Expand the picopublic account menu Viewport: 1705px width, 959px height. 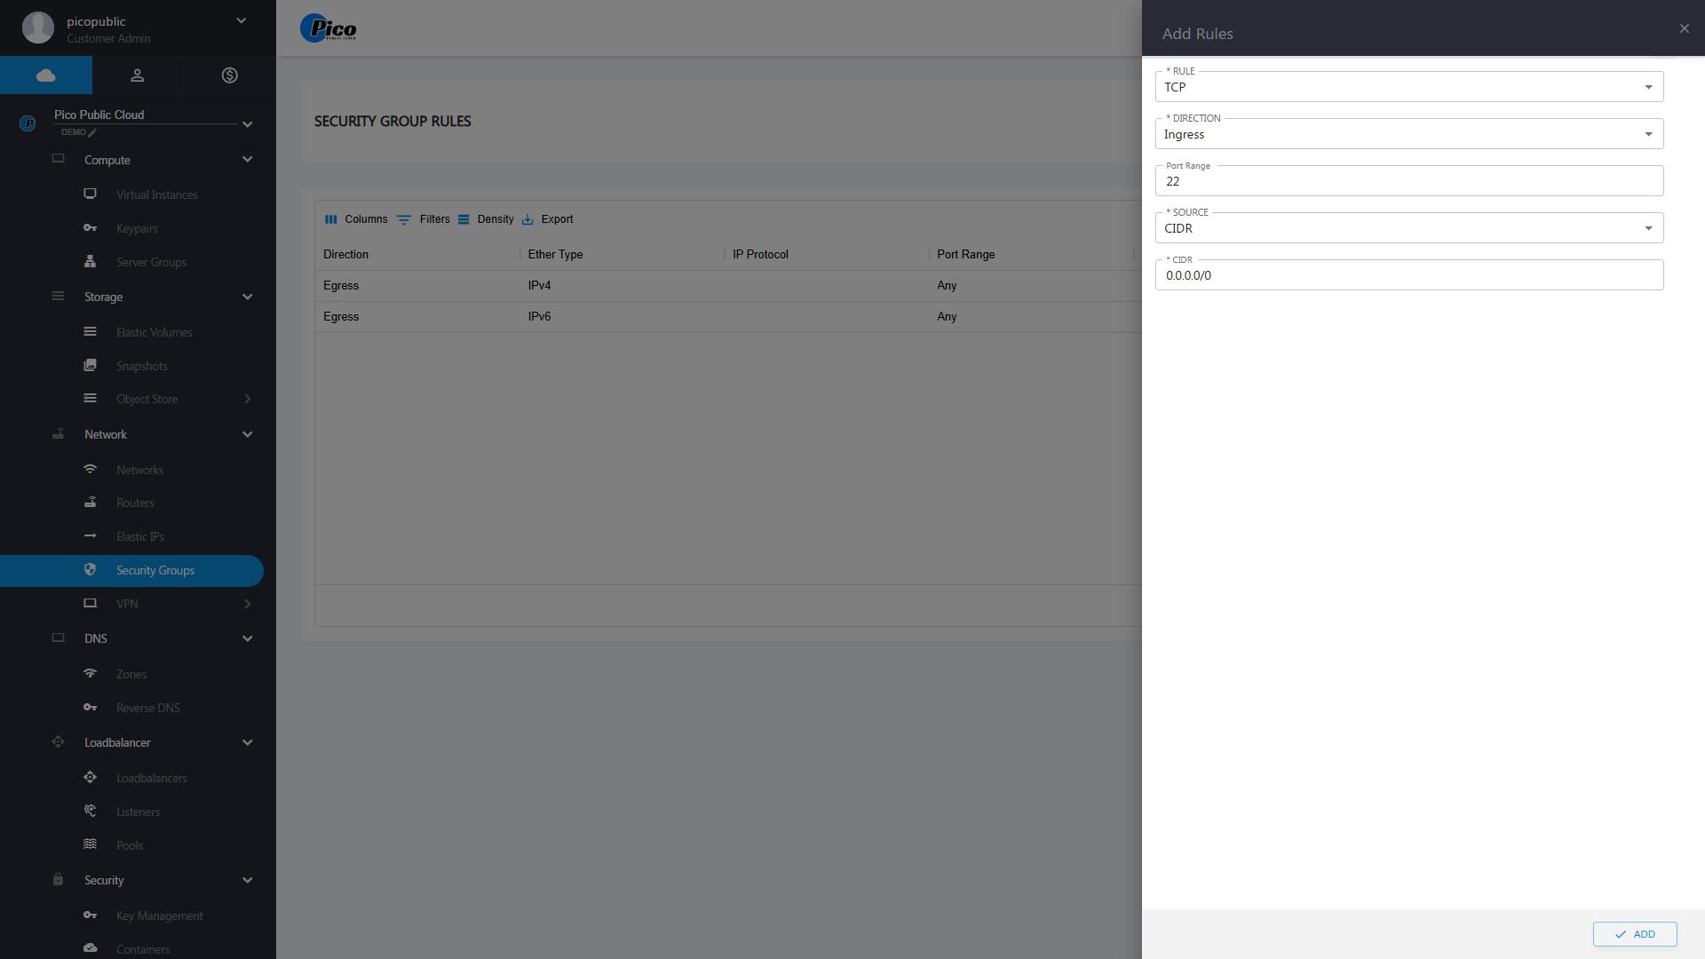pyautogui.click(x=241, y=21)
